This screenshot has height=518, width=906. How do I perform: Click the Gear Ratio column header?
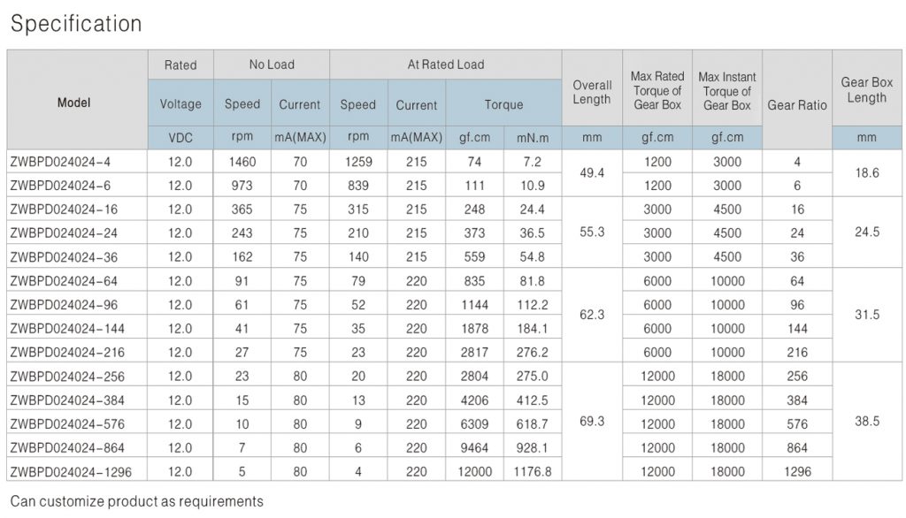(x=796, y=104)
